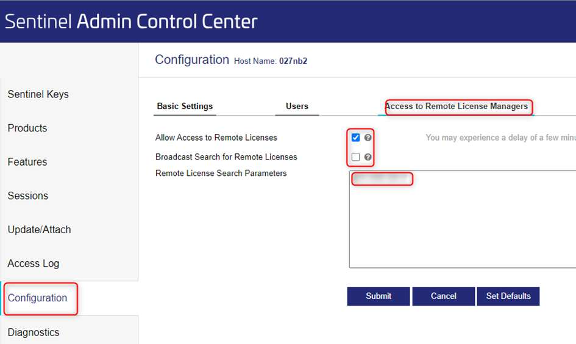Viewport: 576px width, 344px height.
Task: Open Sentinel Keys in the sidebar
Action: [x=38, y=94]
